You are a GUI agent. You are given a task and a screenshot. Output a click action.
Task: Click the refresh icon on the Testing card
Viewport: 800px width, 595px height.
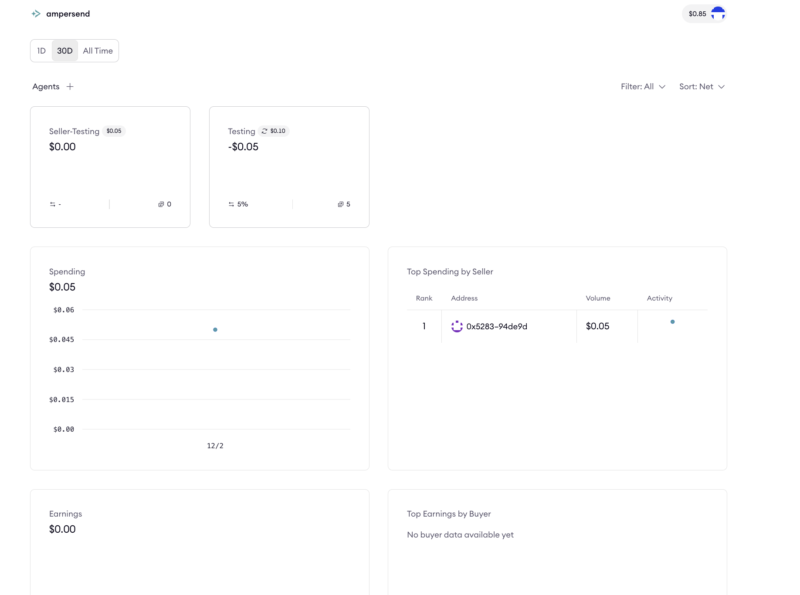pyautogui.click(x=264, y=131)
